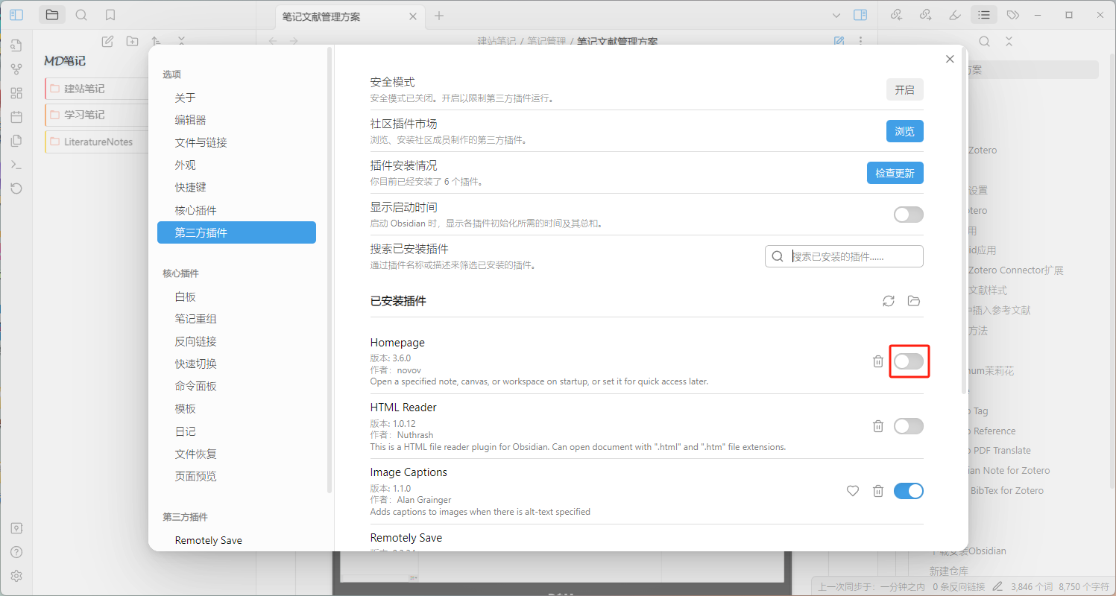Open a new tab with plus button

click(439, 16)
